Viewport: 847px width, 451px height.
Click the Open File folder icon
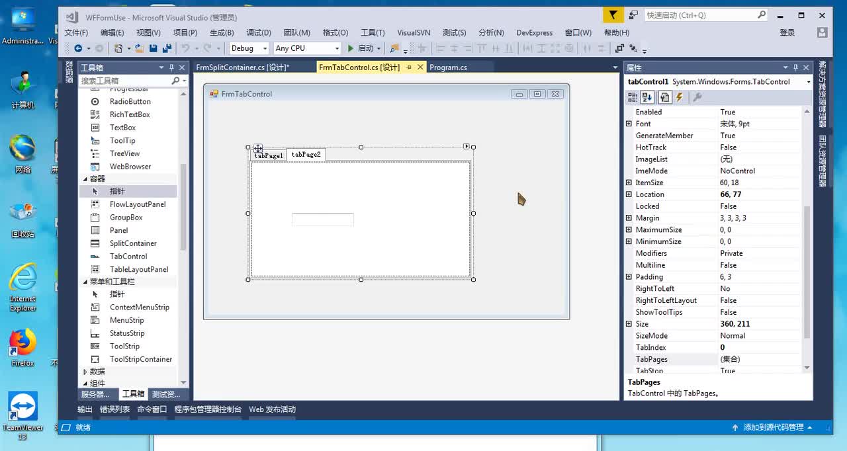140,48
